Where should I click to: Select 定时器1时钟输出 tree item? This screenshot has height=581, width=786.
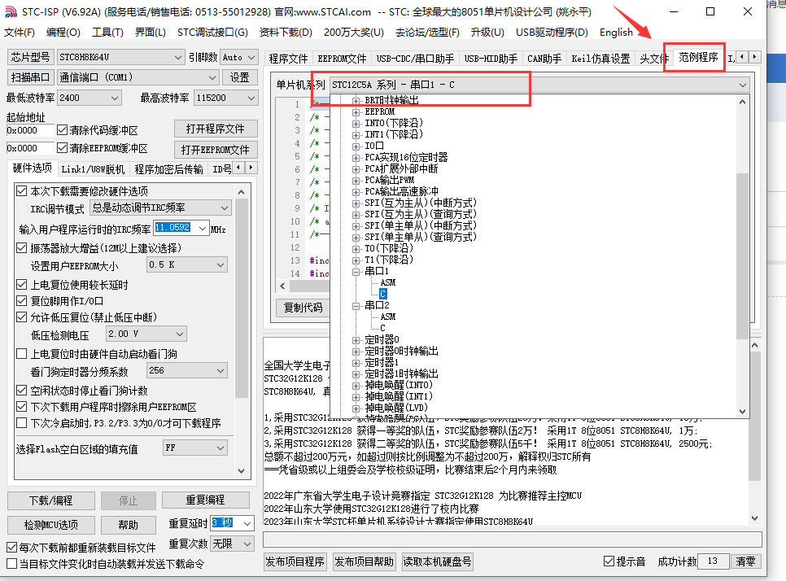click(x=401, y=374)
